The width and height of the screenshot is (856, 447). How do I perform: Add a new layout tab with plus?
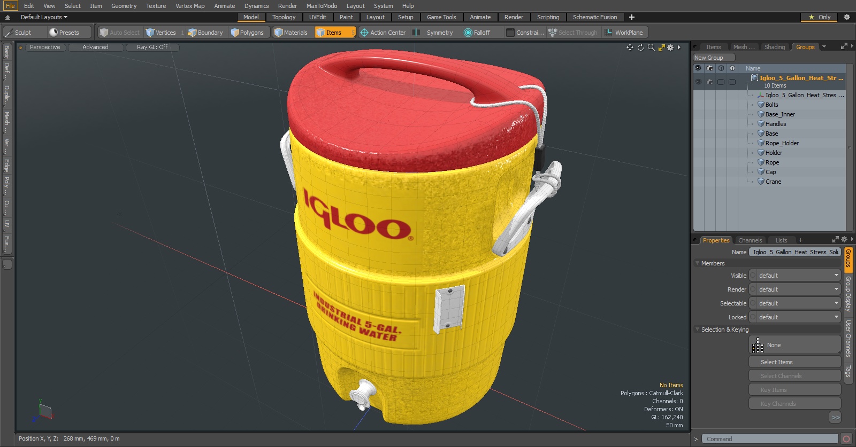tap(632, 17)
